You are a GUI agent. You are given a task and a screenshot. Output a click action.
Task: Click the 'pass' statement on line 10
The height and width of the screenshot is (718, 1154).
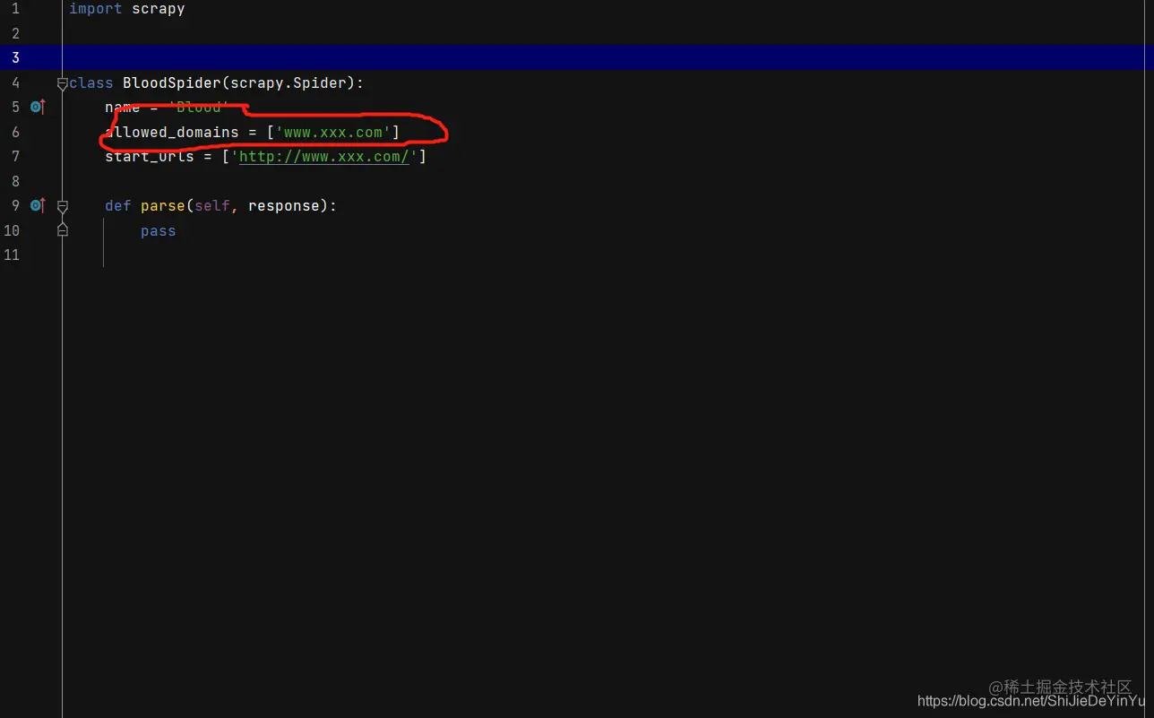click(x=159, y=231)
